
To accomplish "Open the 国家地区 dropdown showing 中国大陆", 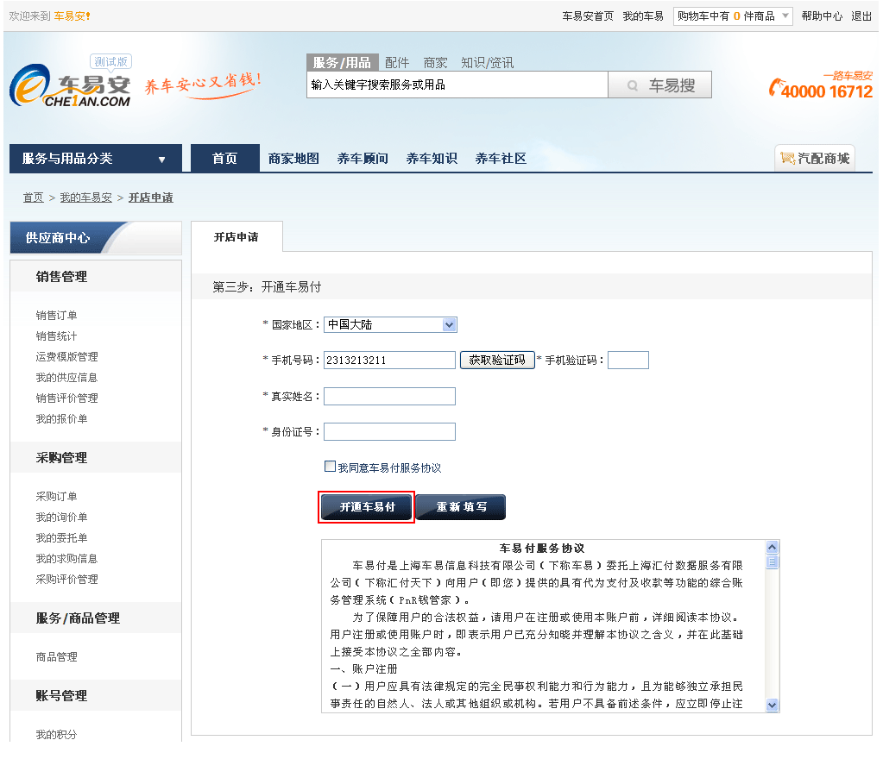I will (389, 324).
